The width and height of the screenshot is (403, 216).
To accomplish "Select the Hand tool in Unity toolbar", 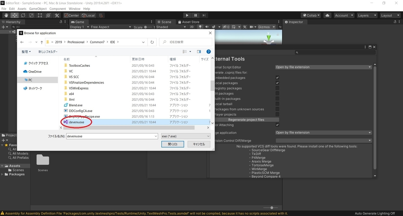I will [x=6, y=15].
